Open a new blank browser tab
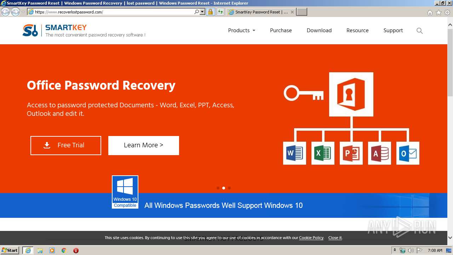Viewport: 453px width, 255px height. [302, 12]
